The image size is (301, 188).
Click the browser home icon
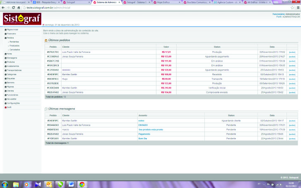19,7
